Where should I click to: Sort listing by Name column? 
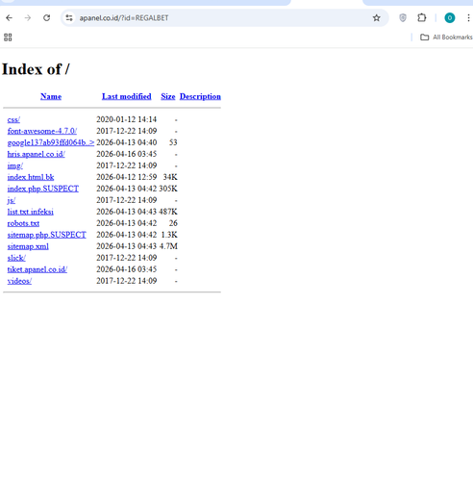(x=51, y=96)
